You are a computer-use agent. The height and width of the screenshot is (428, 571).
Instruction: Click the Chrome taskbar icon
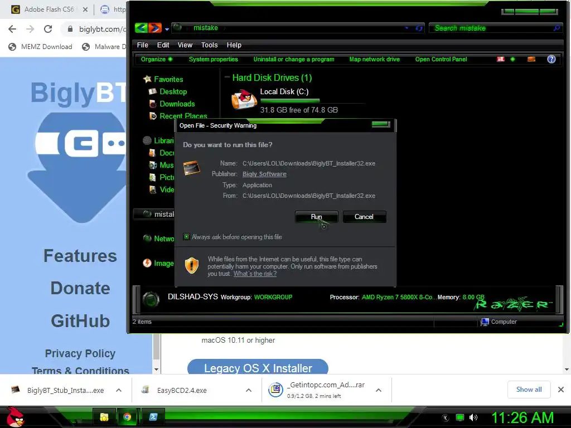(128, 417)
